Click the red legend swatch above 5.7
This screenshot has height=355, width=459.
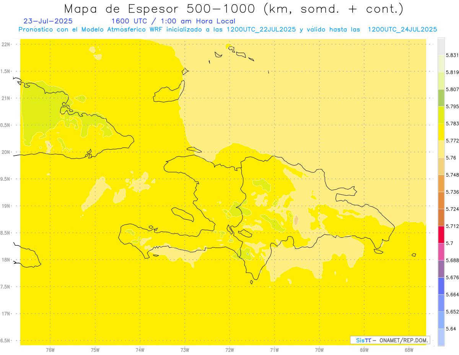[441, 234]
